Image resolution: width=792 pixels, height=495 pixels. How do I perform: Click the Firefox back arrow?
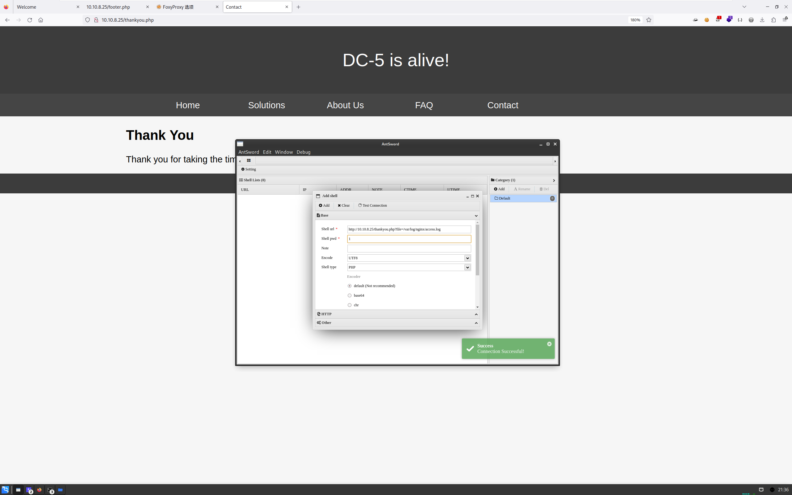tap(7, 20)
